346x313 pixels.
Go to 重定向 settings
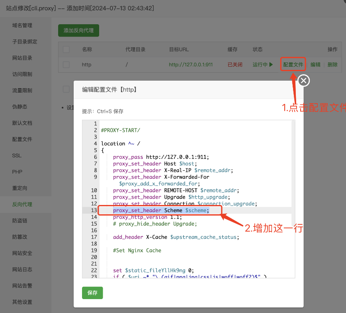(x=20, y=188)
